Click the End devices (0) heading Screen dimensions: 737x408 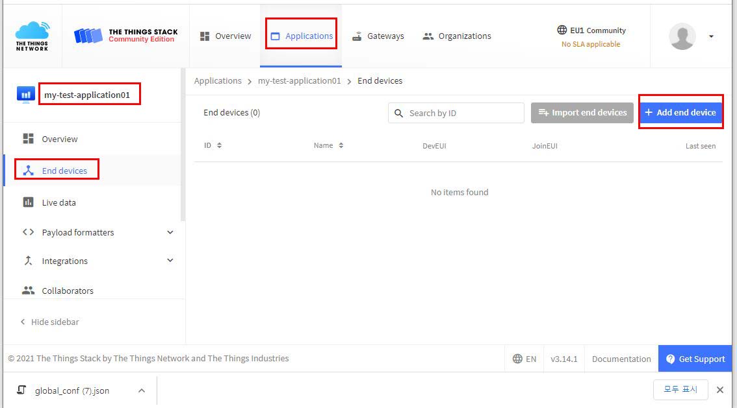tap(232, 113)
